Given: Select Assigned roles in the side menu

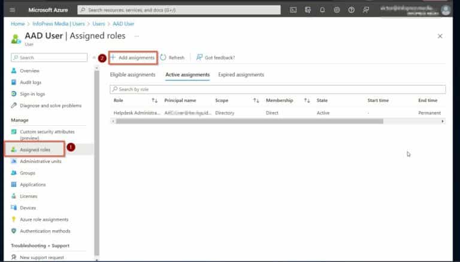Looking at the screenshot, I should click(35, 150).
